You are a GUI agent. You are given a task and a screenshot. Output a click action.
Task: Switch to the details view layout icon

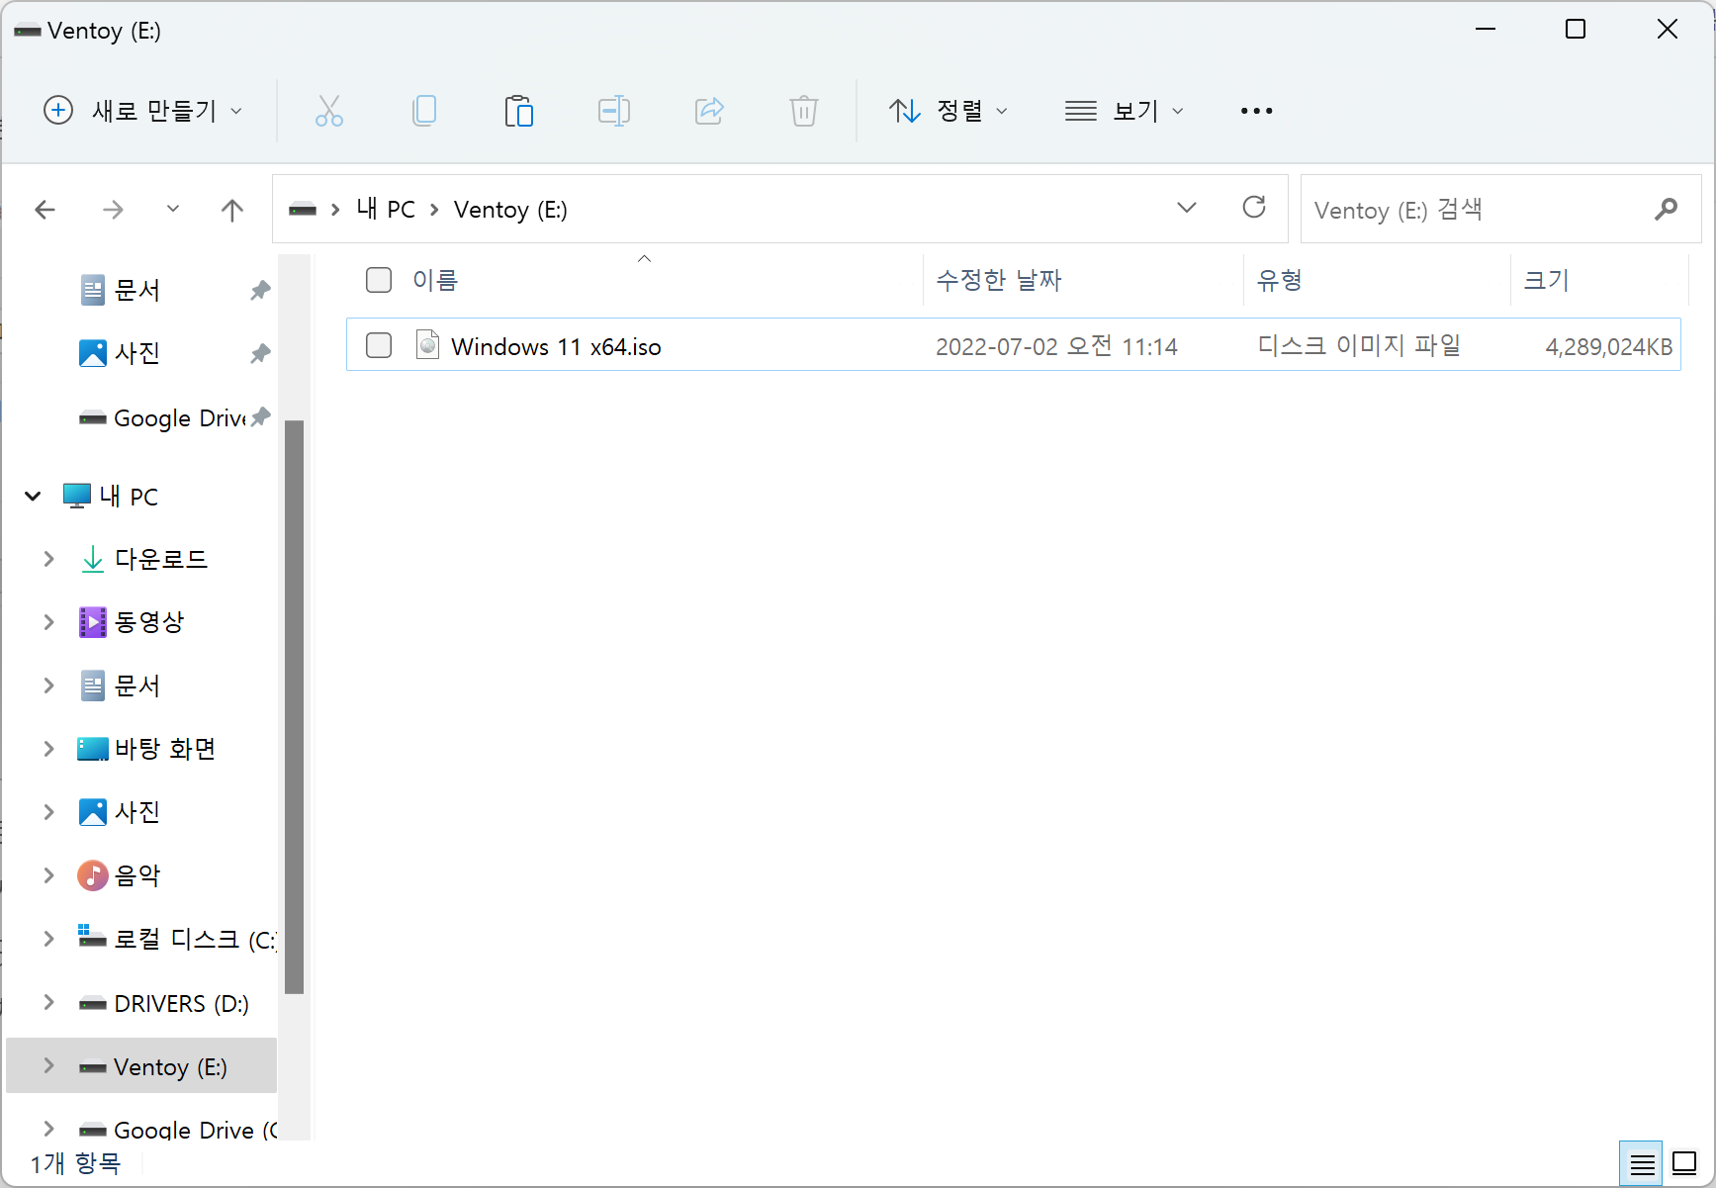click(1642, 1164)
